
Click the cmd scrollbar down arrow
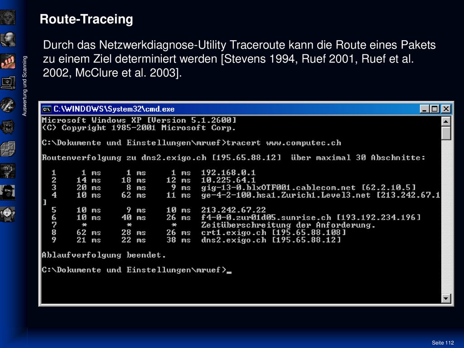coord(446,298)
